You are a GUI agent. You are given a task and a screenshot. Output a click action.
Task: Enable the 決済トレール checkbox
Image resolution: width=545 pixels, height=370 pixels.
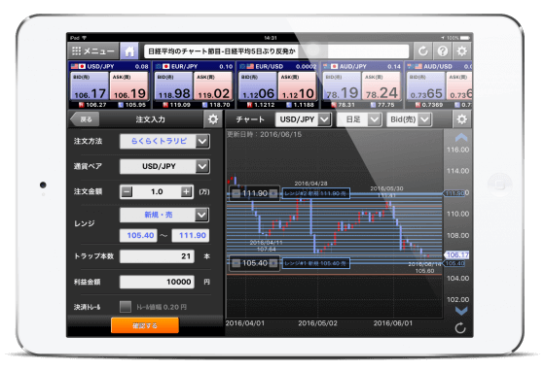pos(126,307)
